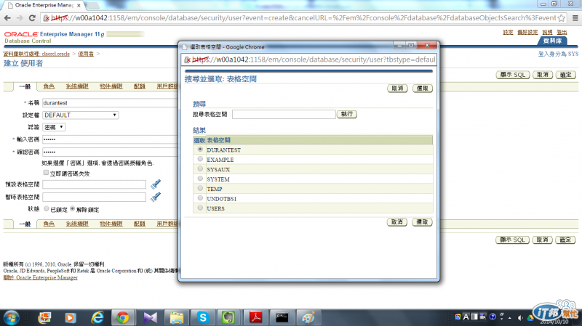The image size is (582, 326).
Task: Click lower 選取 button in popup
Action: click(422, 222)
